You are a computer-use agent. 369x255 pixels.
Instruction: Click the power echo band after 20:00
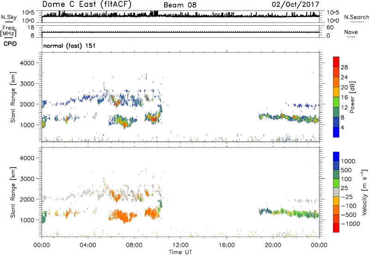[289, 118]
